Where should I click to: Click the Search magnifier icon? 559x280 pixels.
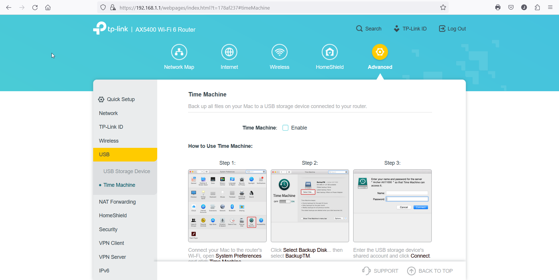(359, 28)
